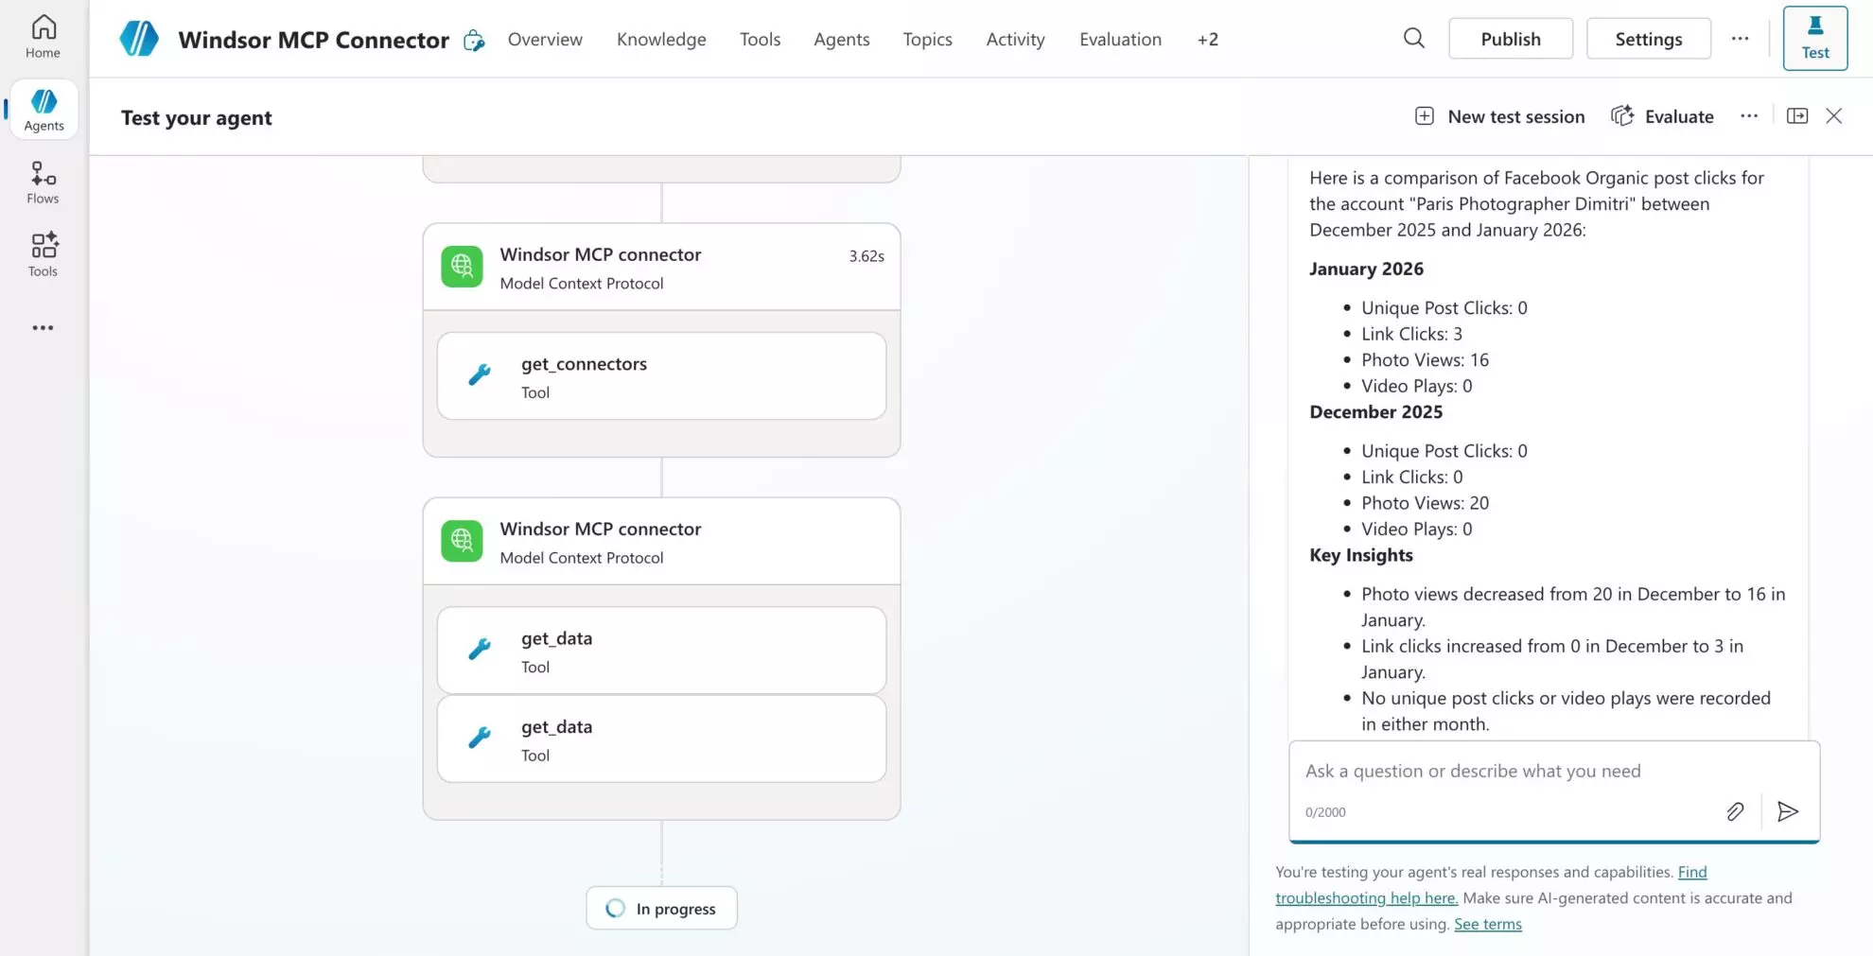This screenshot has width=1873, height=956.
Task: Open more options next to Settings
Action: [x=1740, y=39]
